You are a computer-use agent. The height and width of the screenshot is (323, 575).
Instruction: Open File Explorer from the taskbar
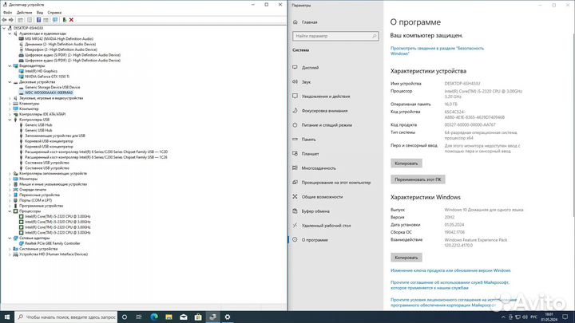pos(169,317)
